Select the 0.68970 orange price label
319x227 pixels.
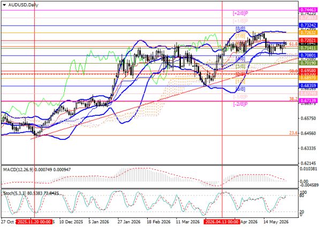pyautogui.click(x=308, y=78)
